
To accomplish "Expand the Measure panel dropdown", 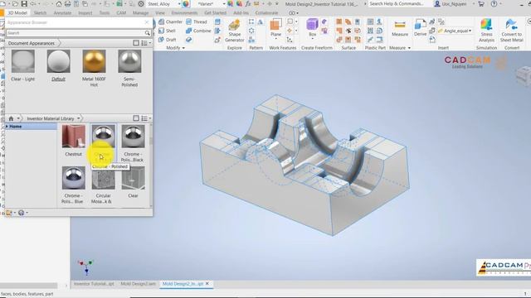I will 409,48.
